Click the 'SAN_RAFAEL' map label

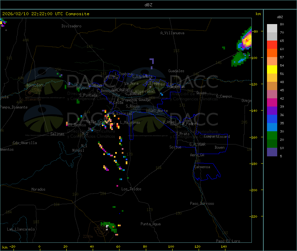click(x=121, y=90)
